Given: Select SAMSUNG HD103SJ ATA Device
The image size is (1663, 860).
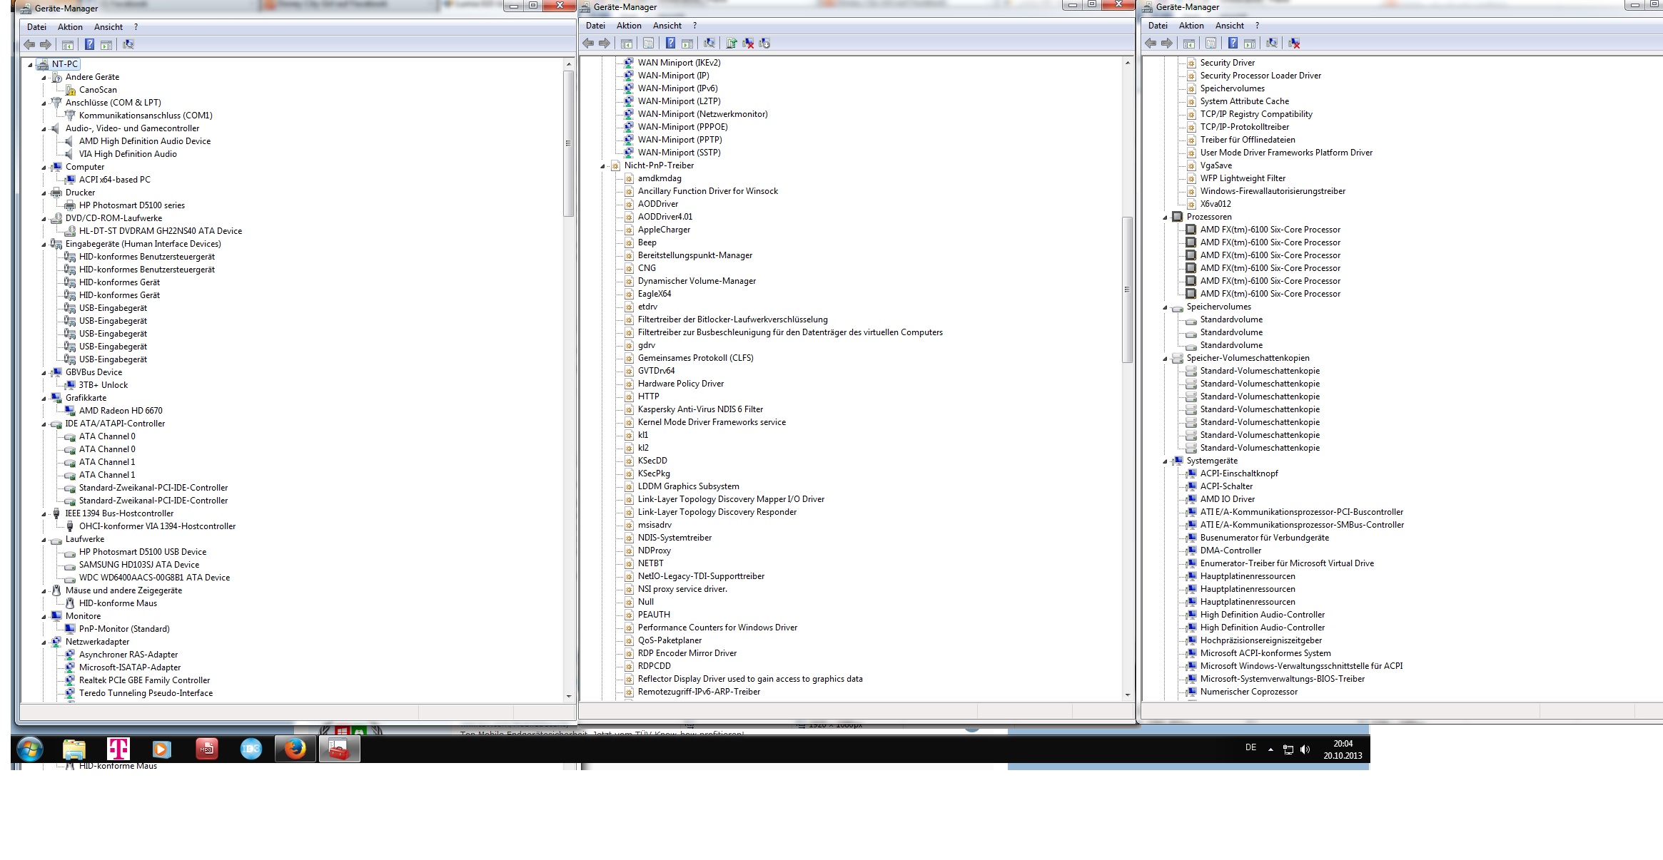Looking at the screenshot, I should [139, 565].
